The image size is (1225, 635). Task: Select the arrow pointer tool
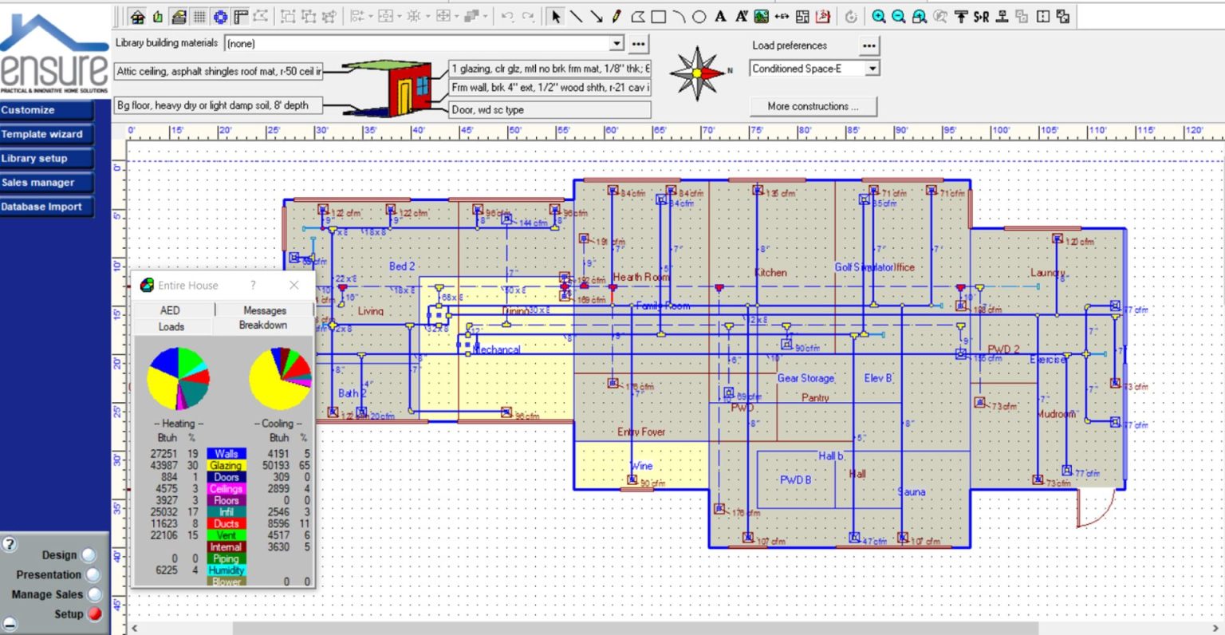556,16
